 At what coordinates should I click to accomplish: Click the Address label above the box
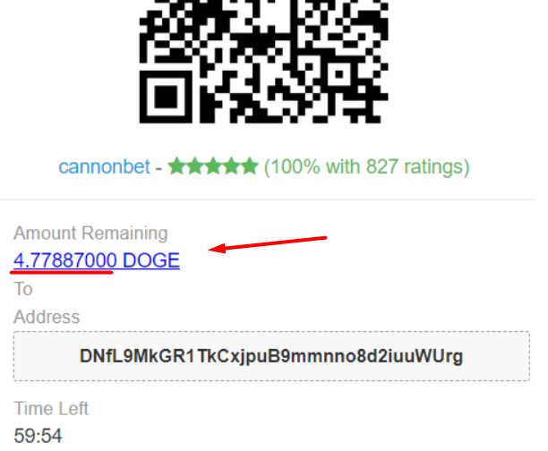[x=47, y=317]
